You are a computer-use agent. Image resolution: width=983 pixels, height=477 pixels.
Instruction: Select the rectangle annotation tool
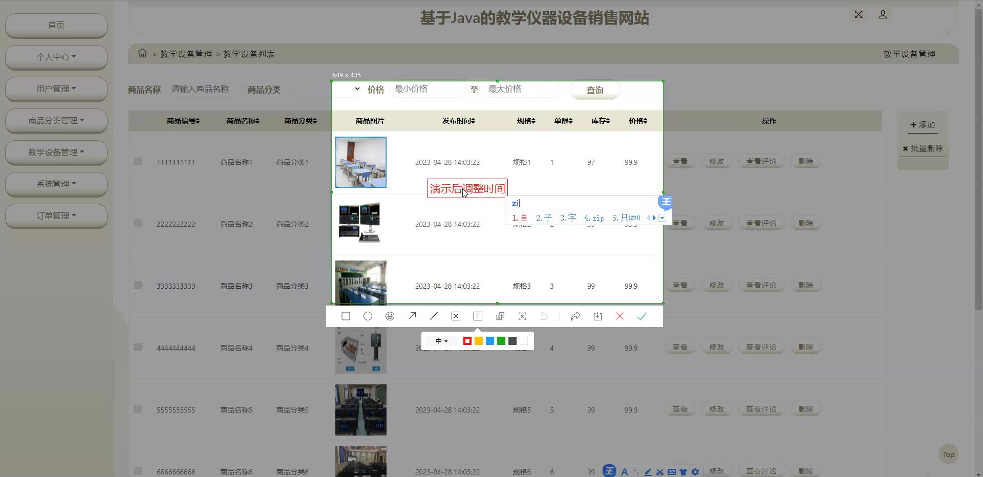pyautogui.click(x=346, y=316)
